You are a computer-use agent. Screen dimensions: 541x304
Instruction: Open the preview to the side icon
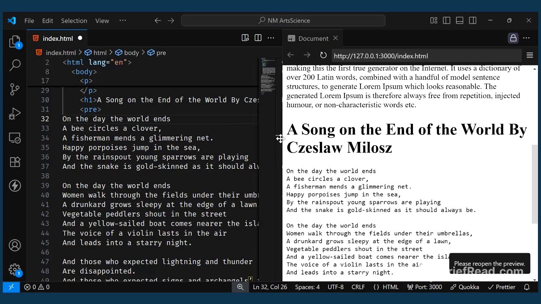coord(245,38)
